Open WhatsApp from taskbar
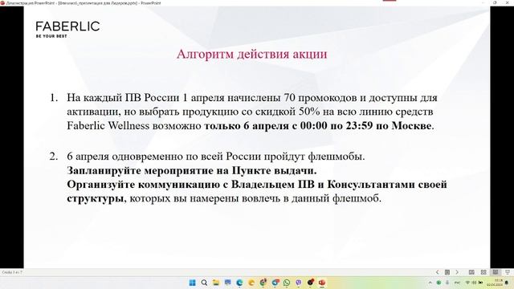This screenshot has height=289, width=514. 287,283
